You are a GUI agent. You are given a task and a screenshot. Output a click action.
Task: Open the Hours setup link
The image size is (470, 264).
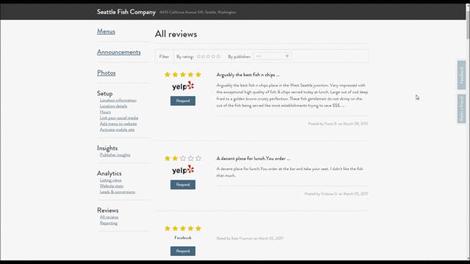point(105,112)
